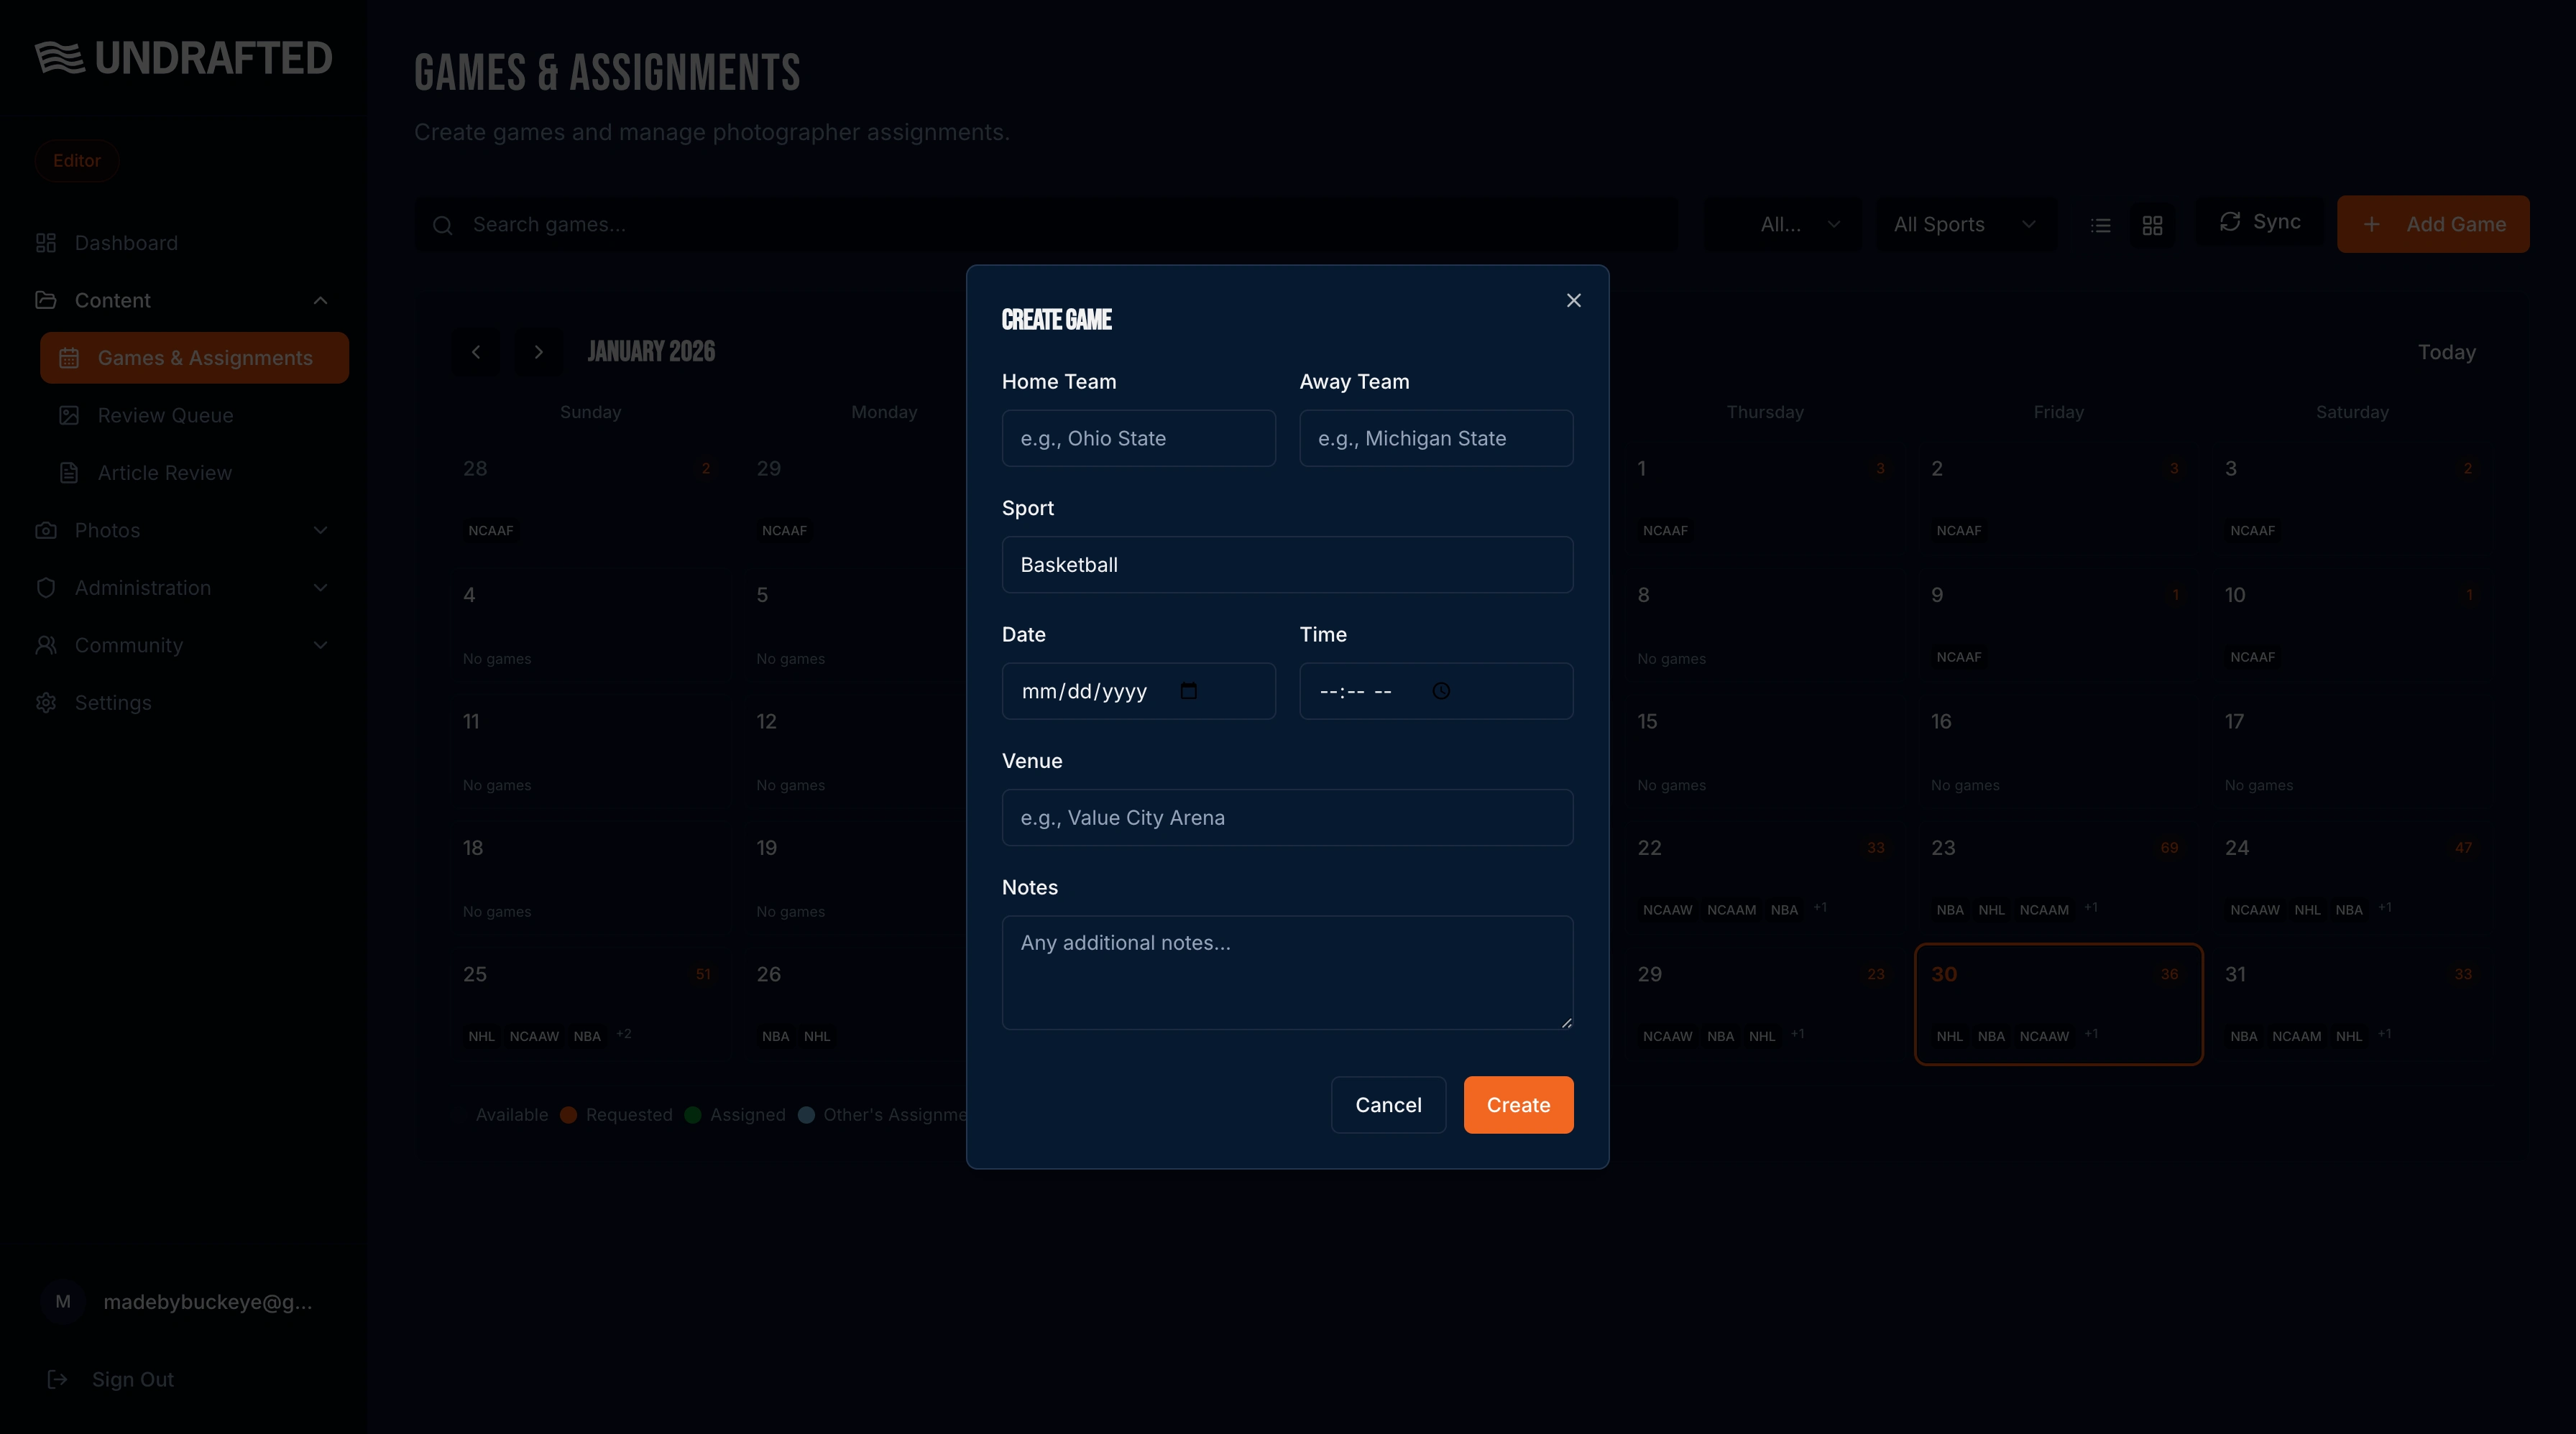The image size is (2576, 1434).
Task: Expand the Administration sidebar section
Action: click(x=320, y=588)
